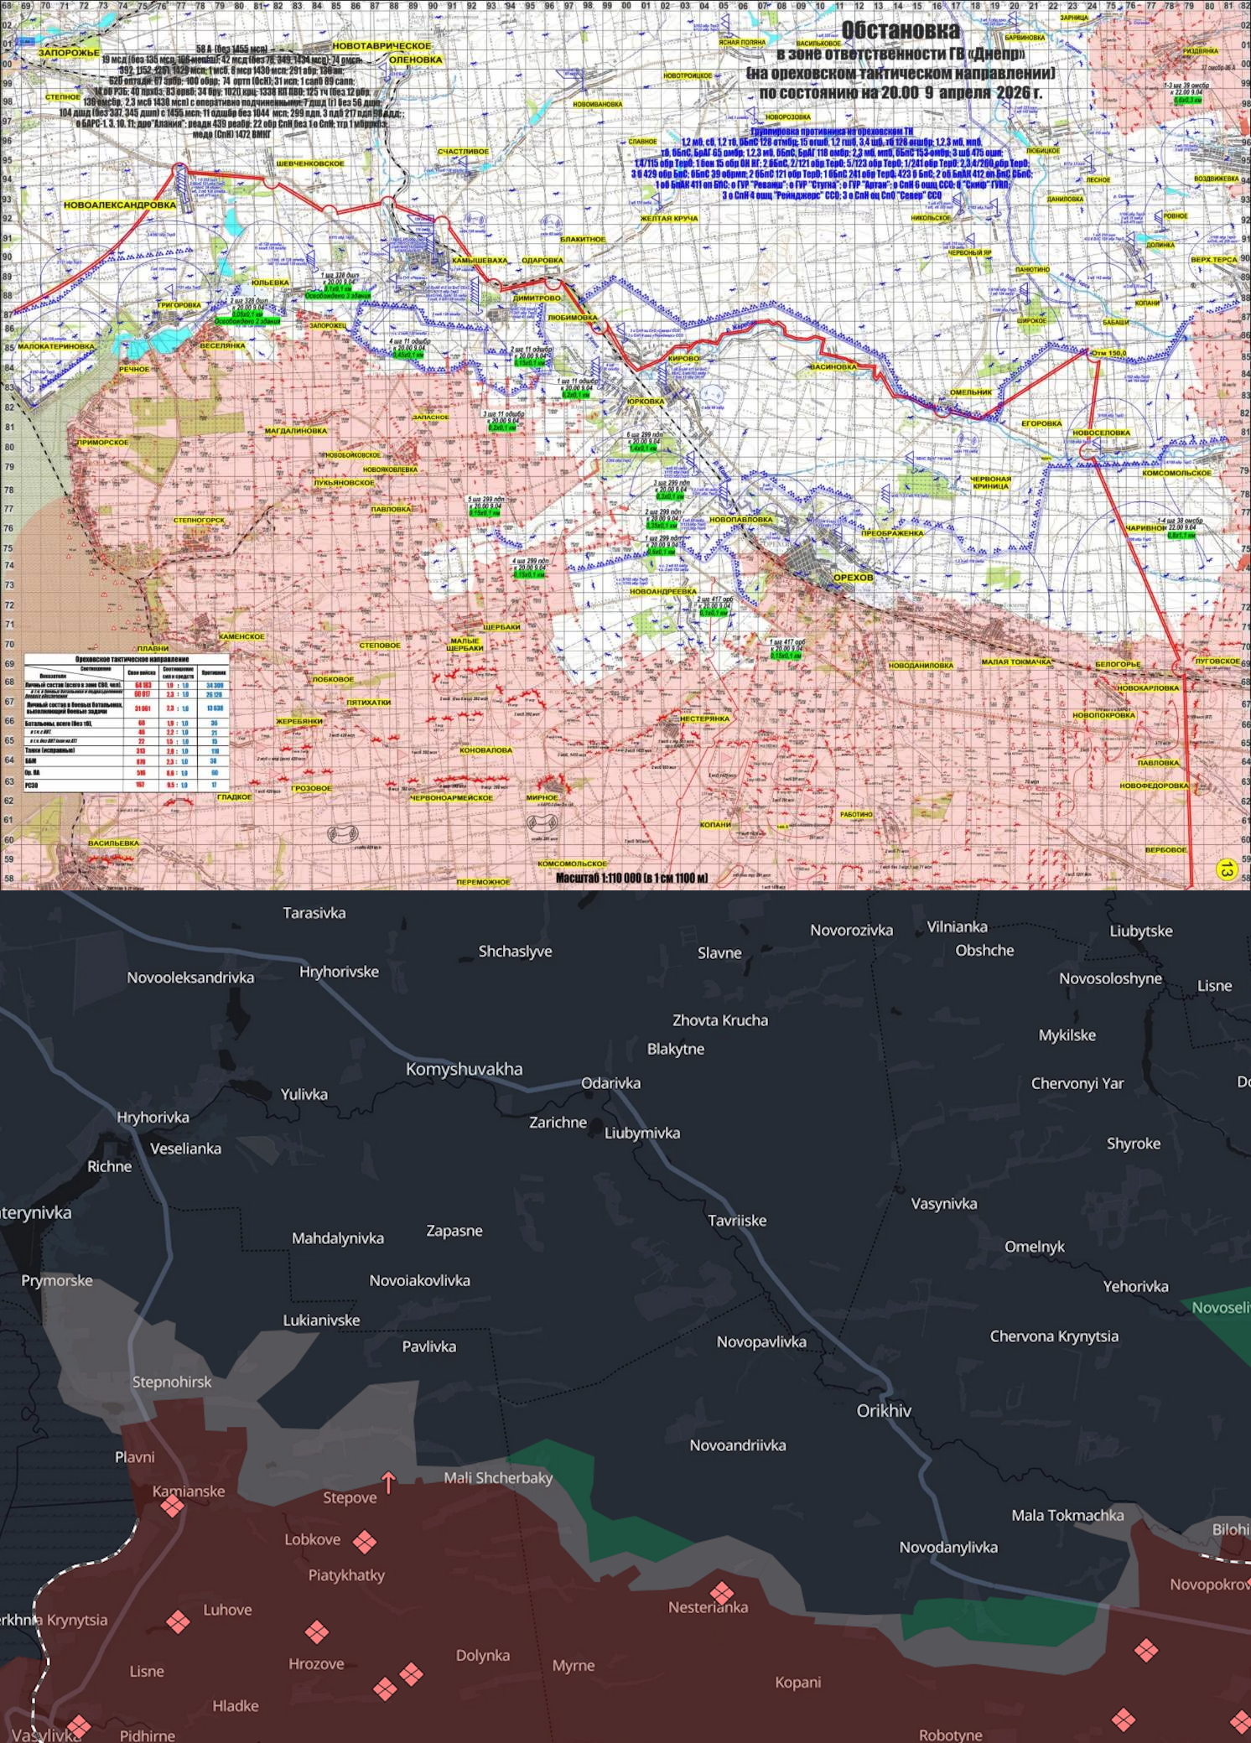
Task: Click the Piatykhatky label
Action: pos(346,1575)
